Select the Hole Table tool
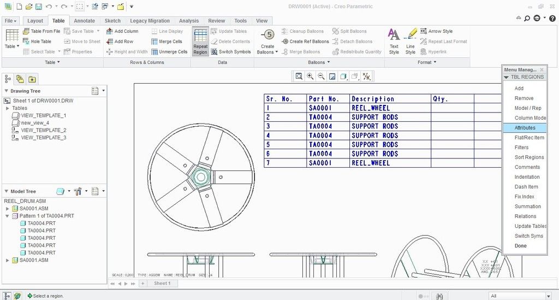Viewport: 559px width, 300px height. [38, 42]
